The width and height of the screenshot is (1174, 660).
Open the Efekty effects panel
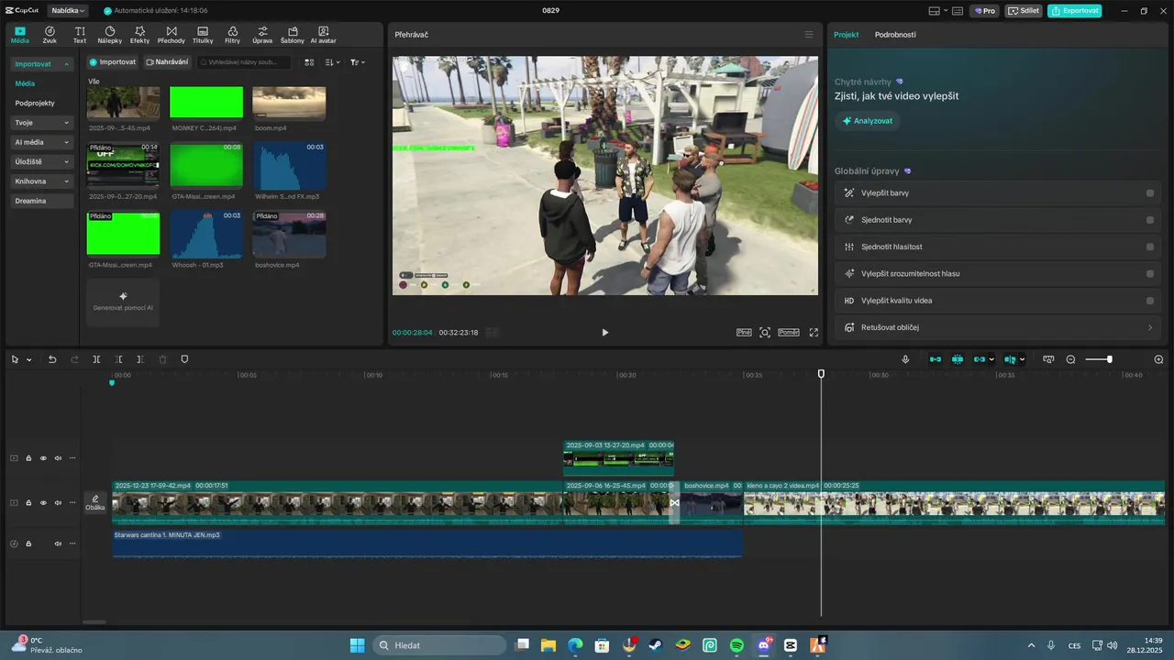[139, 35]
